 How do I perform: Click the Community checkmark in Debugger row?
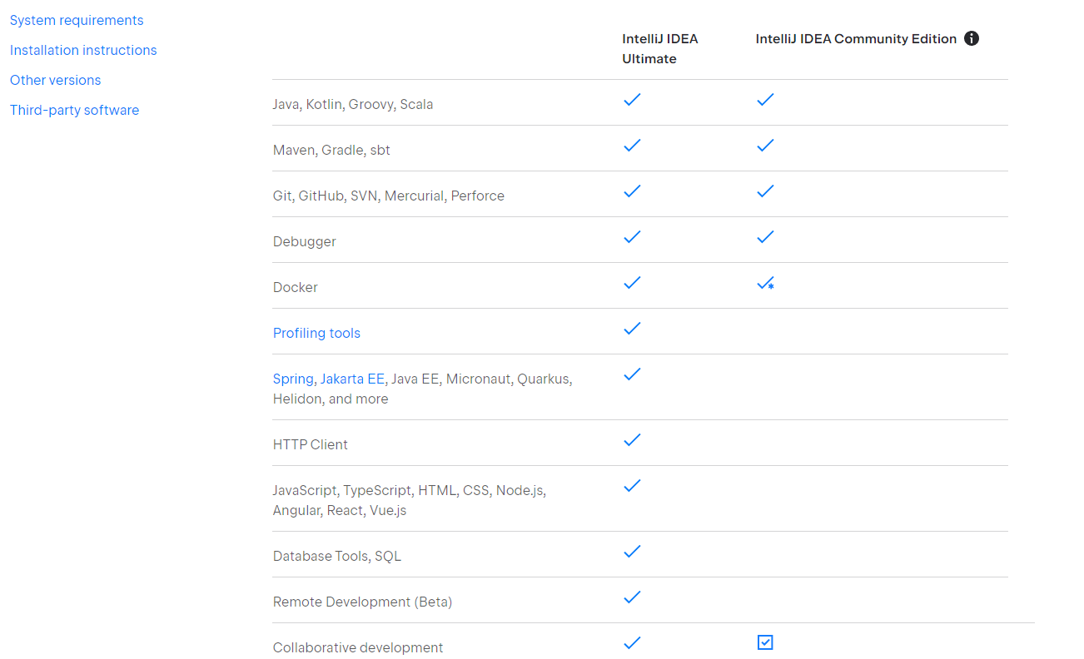765,237
